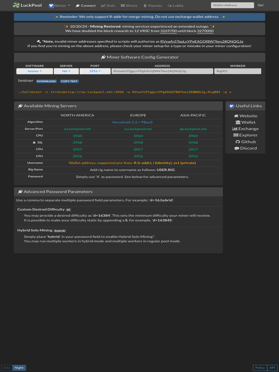The image size is (279, 372).
Task: Open the Policy page
Action: coord(260,368)
